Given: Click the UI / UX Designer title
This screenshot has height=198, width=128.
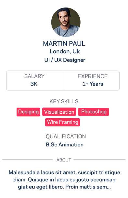Looking at the screenshot, I should point(65,60).
